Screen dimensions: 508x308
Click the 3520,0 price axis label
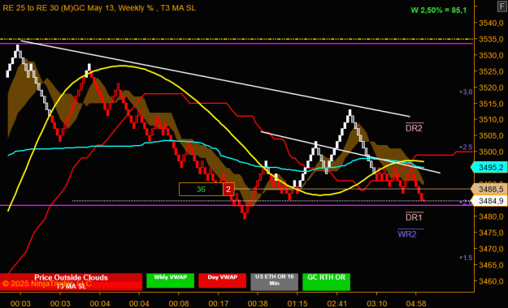[x=491, y=88]
